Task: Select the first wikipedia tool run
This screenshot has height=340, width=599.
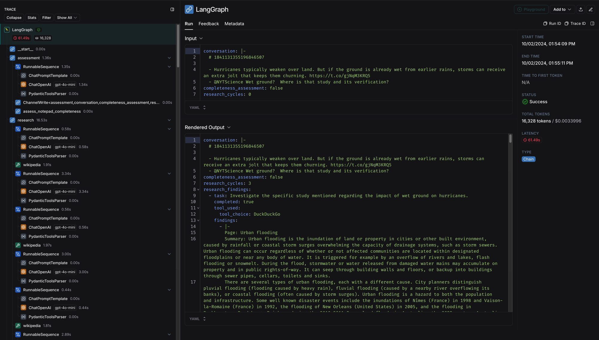Action: (x=32, y=165)
